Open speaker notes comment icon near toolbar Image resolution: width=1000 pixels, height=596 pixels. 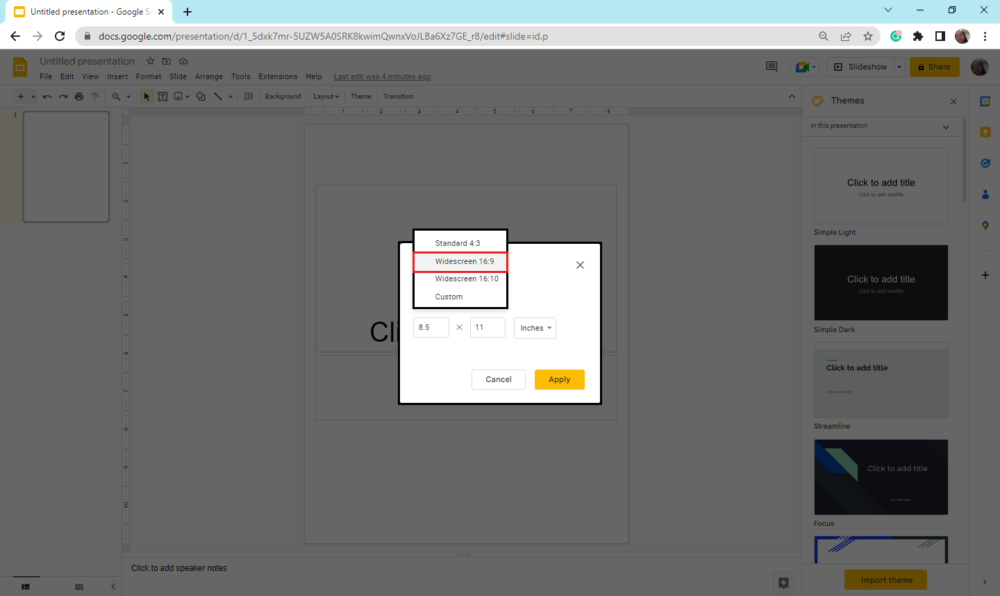click(248, 96)
